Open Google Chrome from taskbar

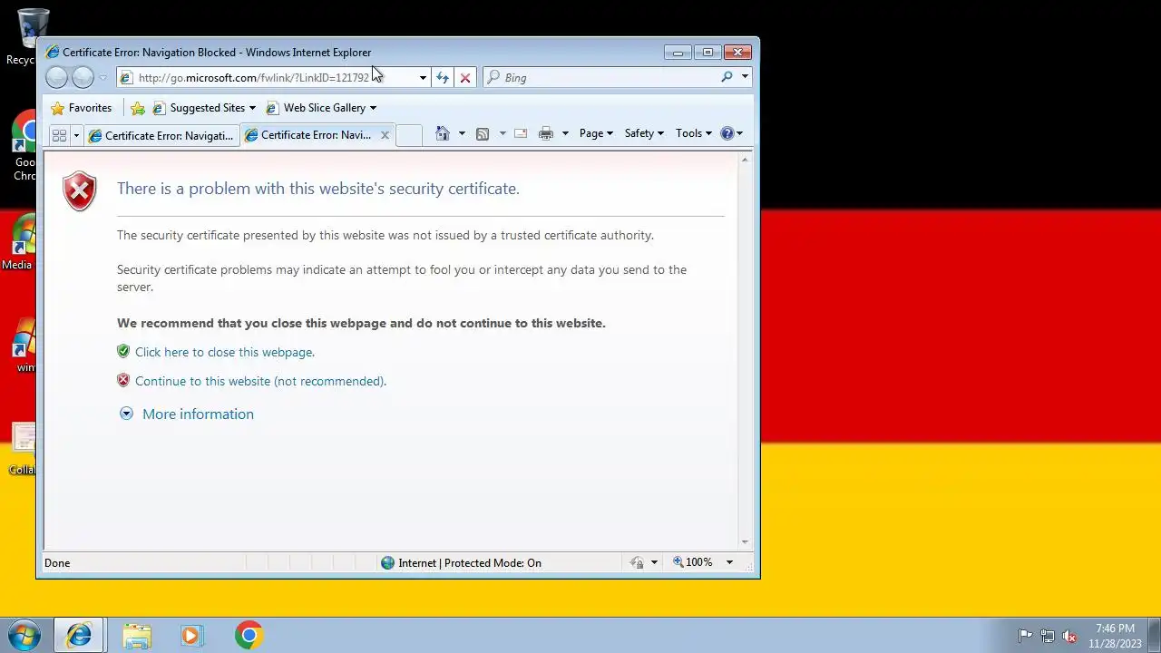pyautogui.click(x=249, y=636)
